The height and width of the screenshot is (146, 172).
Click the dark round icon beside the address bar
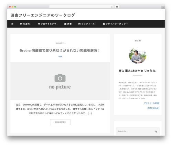[x=117, y=7]
